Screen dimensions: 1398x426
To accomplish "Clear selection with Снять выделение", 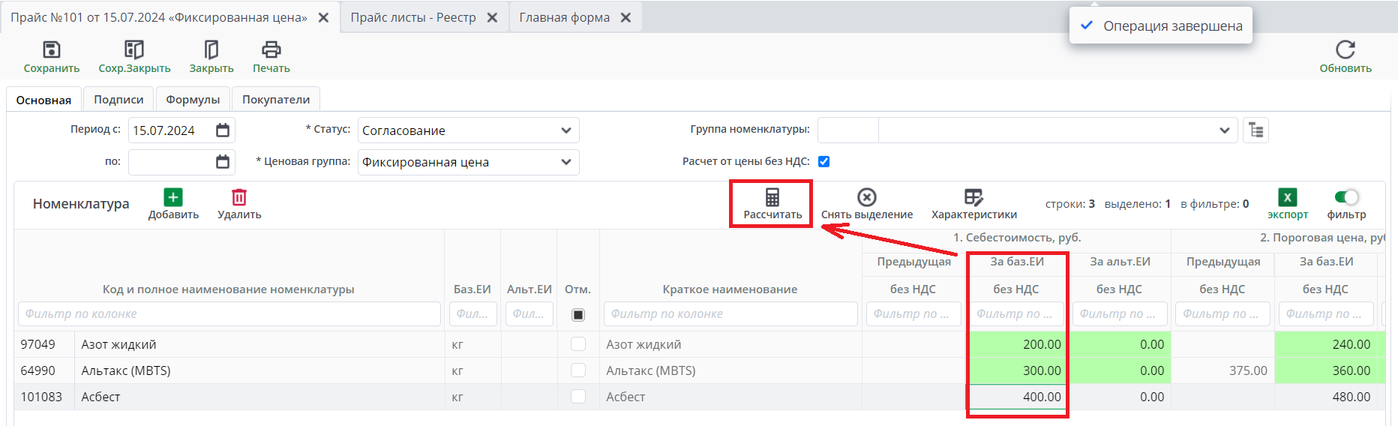I will 867,197.
